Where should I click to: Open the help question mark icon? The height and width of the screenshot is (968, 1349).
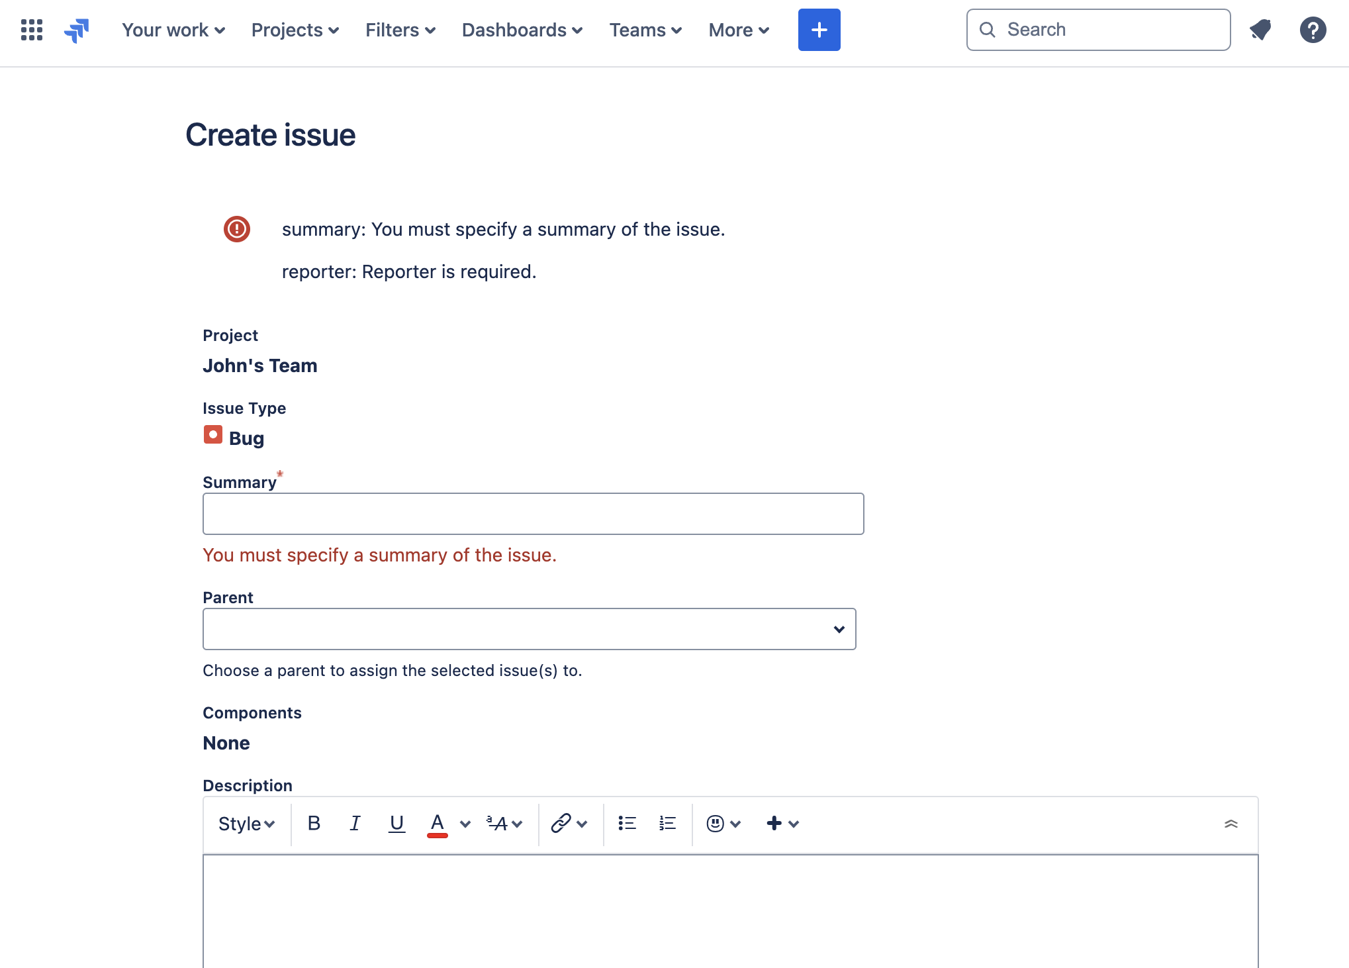tap(1313, 30)
